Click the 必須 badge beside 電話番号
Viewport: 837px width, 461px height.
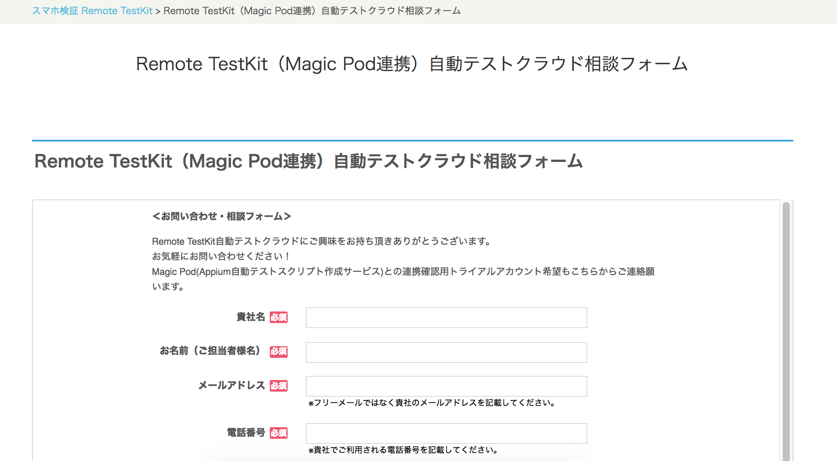[x=279, y=433]
